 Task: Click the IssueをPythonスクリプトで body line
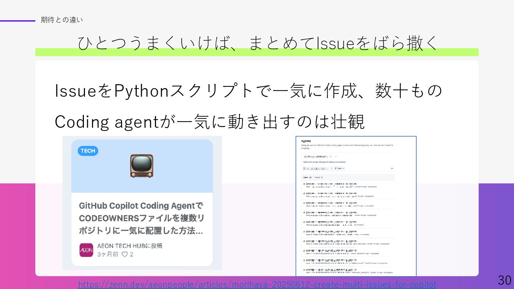(x=248, y=91)
